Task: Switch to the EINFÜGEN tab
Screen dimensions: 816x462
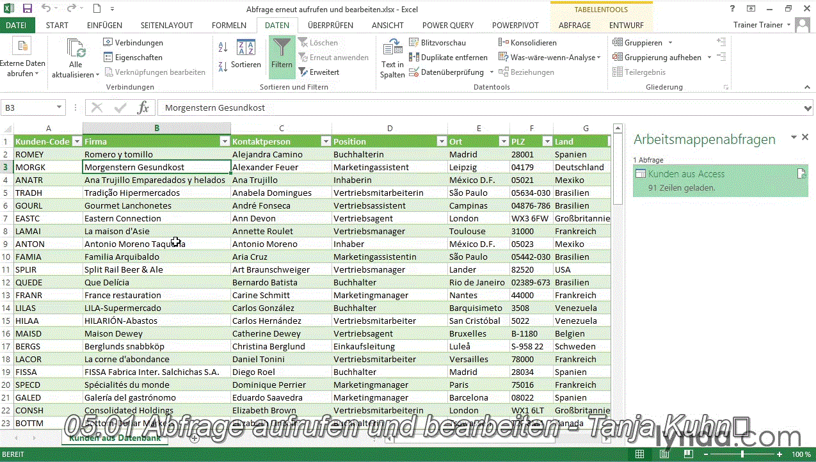Action: click(104, 26)
